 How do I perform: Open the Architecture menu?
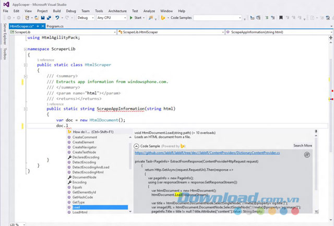(x=117, y=10)
